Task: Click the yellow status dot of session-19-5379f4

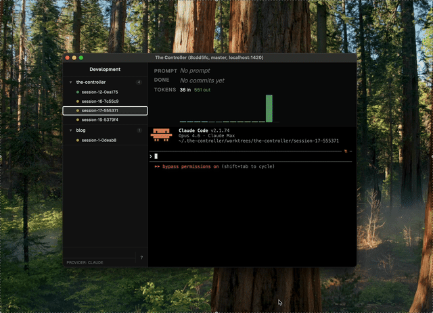Action: (78, 120)
